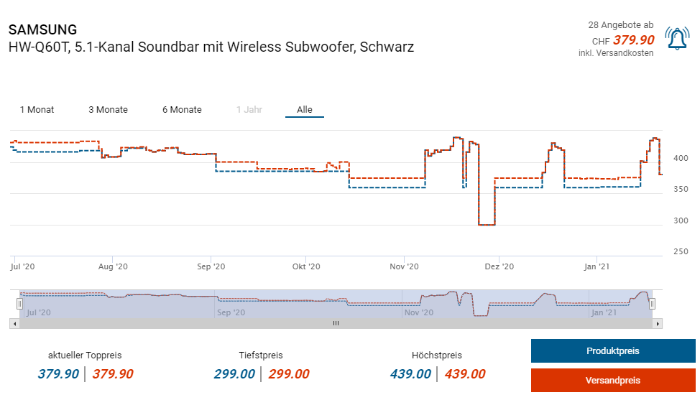Click the left navigator range handle
The image size is (700, 395).
click(x=20, y=304)
